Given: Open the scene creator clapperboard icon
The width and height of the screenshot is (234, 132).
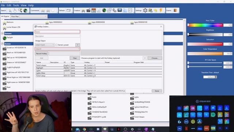Looking at the screenshot, I should pyautogui.click(x=88, y=11).
